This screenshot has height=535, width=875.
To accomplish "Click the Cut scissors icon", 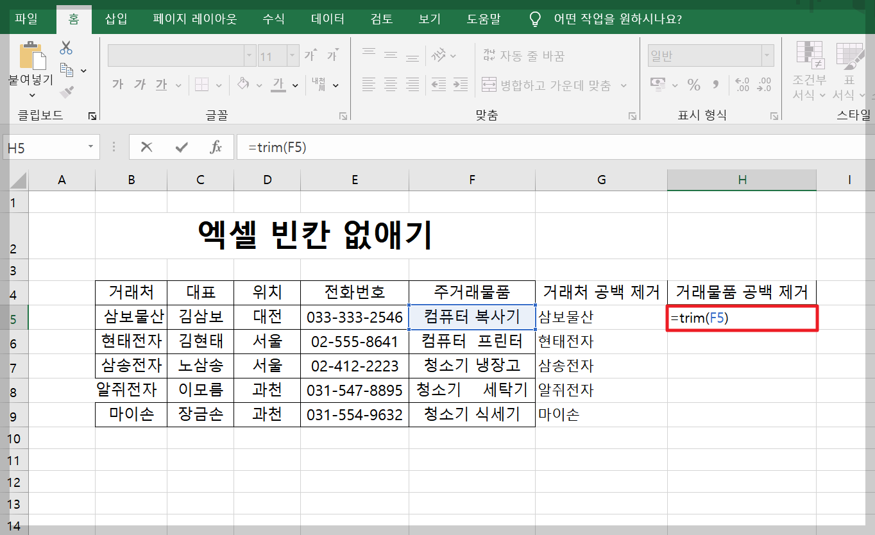I will 66,47.
